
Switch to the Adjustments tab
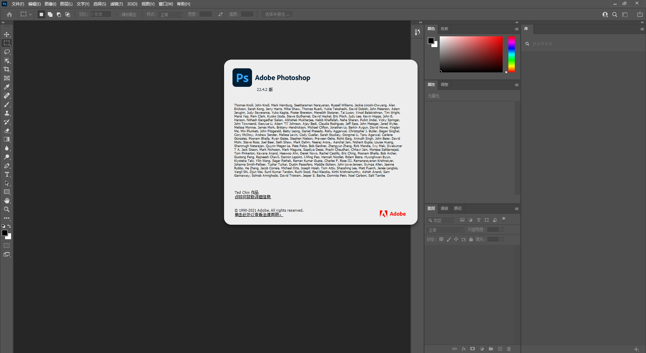(444, 85)
